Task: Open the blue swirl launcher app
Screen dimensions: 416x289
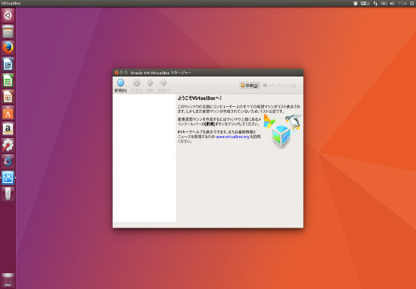Action: coord(8,161)
